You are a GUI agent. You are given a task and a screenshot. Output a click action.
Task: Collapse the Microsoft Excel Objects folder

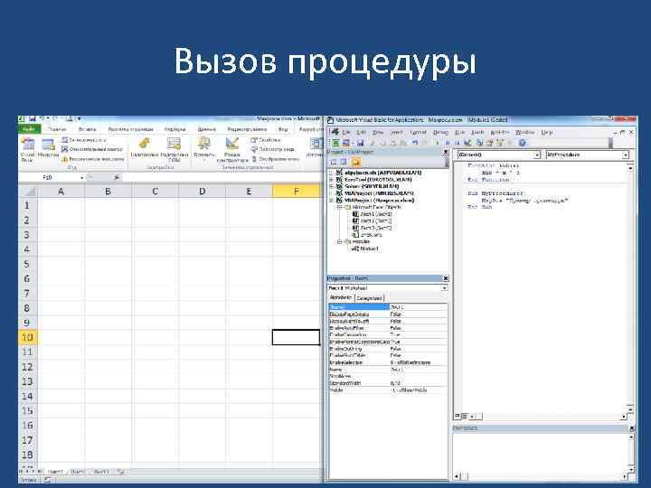(x=340, y=207)
